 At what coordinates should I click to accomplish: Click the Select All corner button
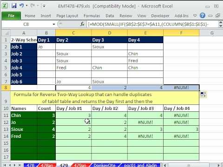[6, 33]
